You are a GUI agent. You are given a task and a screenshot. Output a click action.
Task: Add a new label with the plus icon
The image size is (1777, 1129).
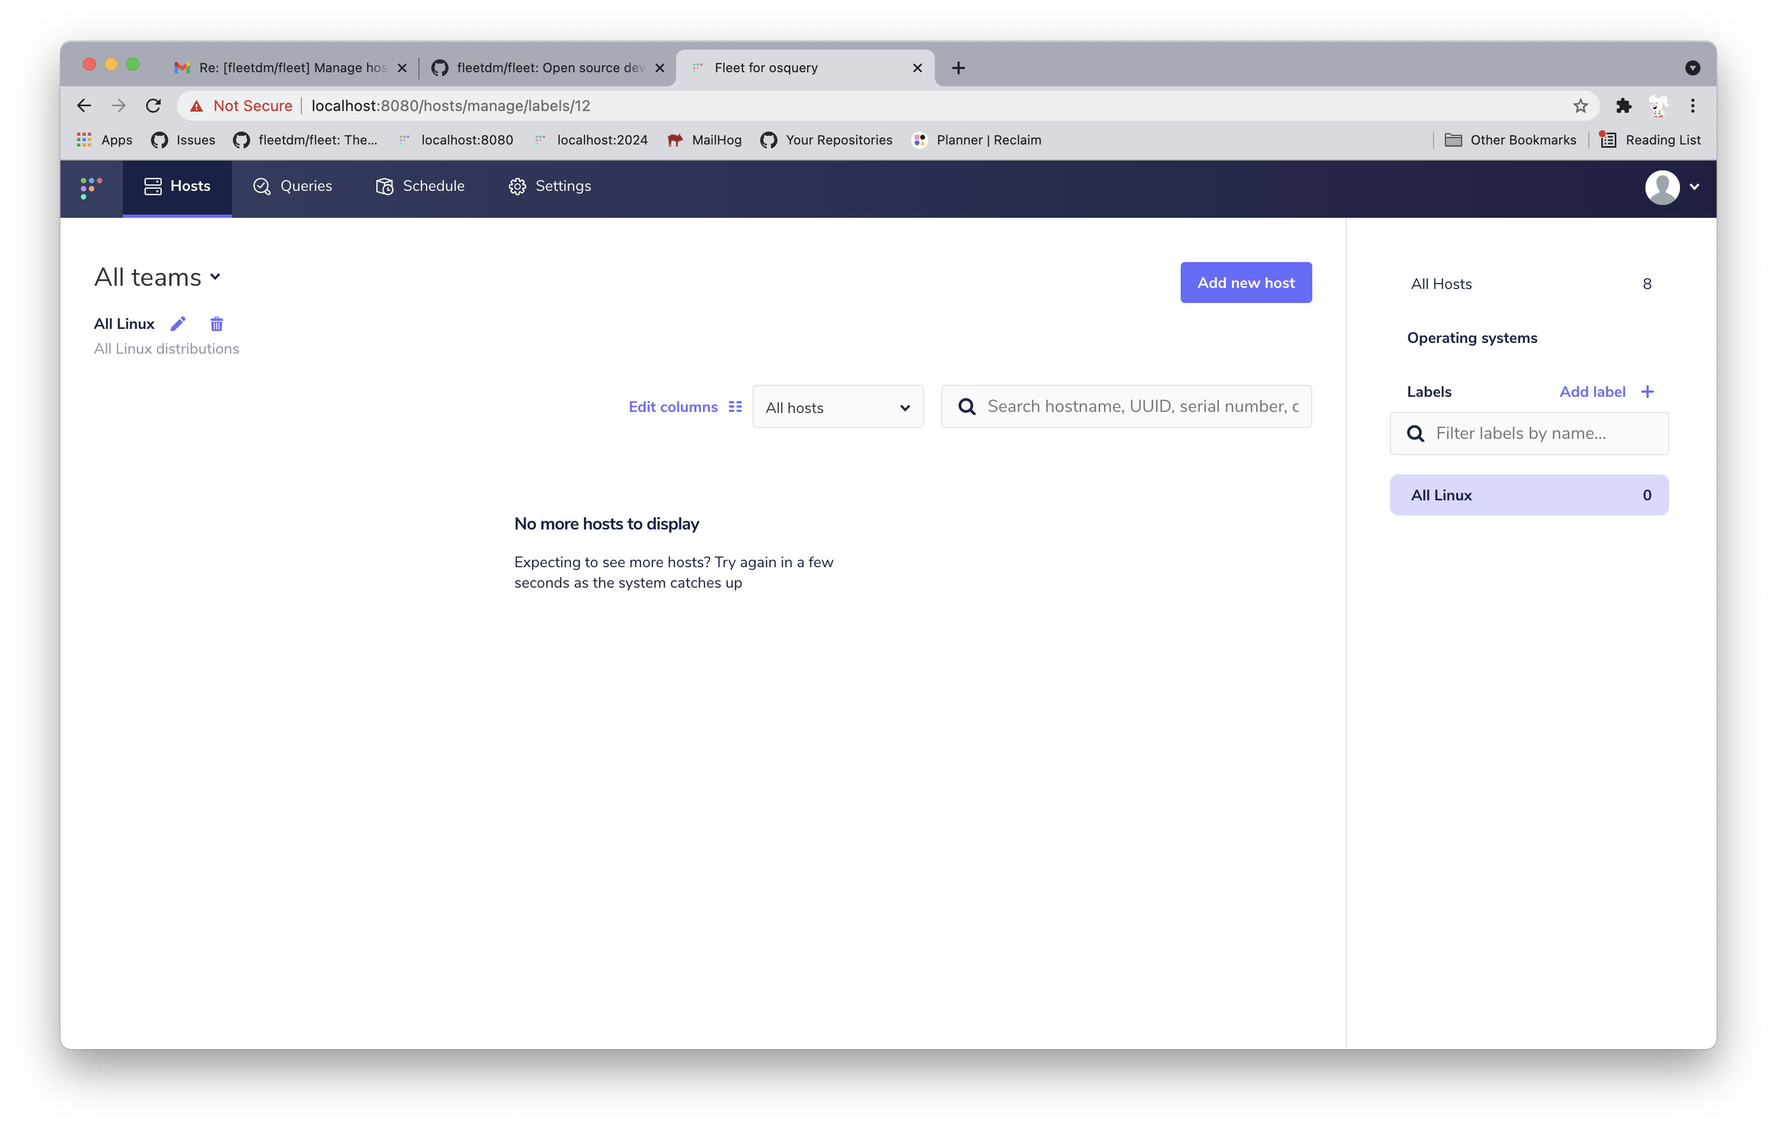coord(1649,391)
